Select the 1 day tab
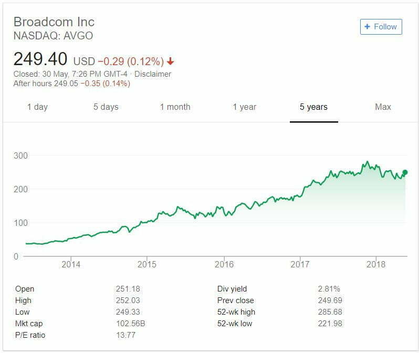 [37, 107]
